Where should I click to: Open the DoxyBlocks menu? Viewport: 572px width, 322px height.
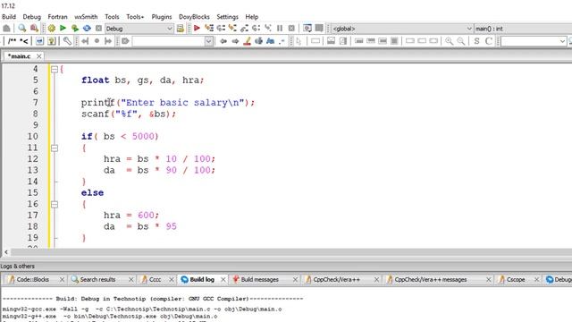(x=194, y=17)
